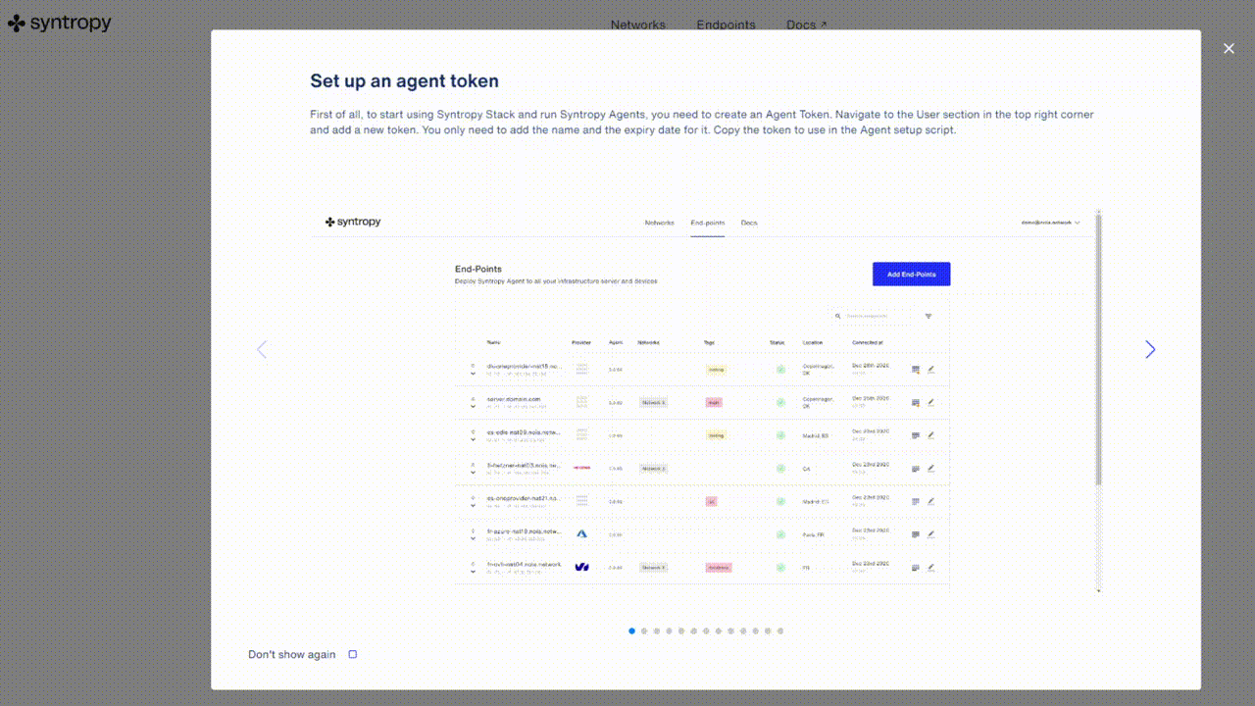
Task: Open Networks in the background navigation
Action: (x=638, y=25)
